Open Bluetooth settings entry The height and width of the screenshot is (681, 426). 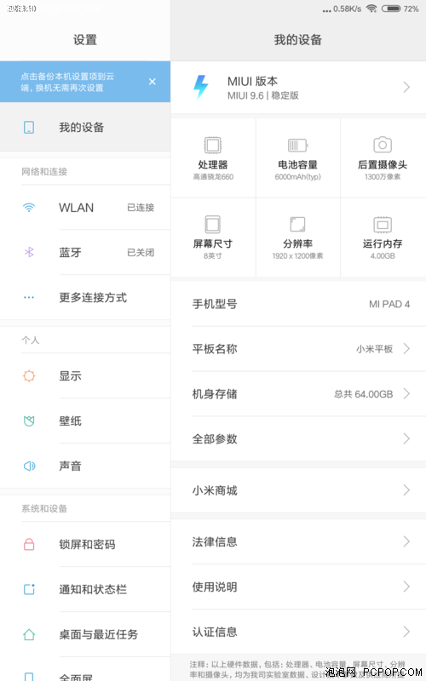coord(85,252)
